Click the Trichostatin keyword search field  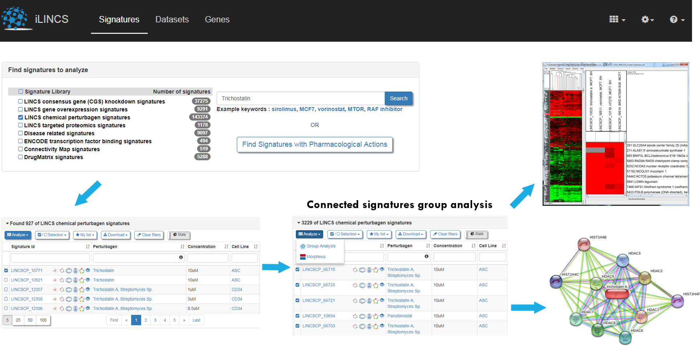pyautogui.click(x=300, y=99)
